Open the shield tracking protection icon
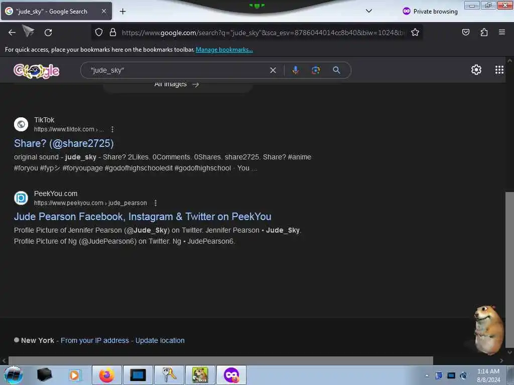Image resolution: width=514 pixels, height=385 pixels. [99, 33]
